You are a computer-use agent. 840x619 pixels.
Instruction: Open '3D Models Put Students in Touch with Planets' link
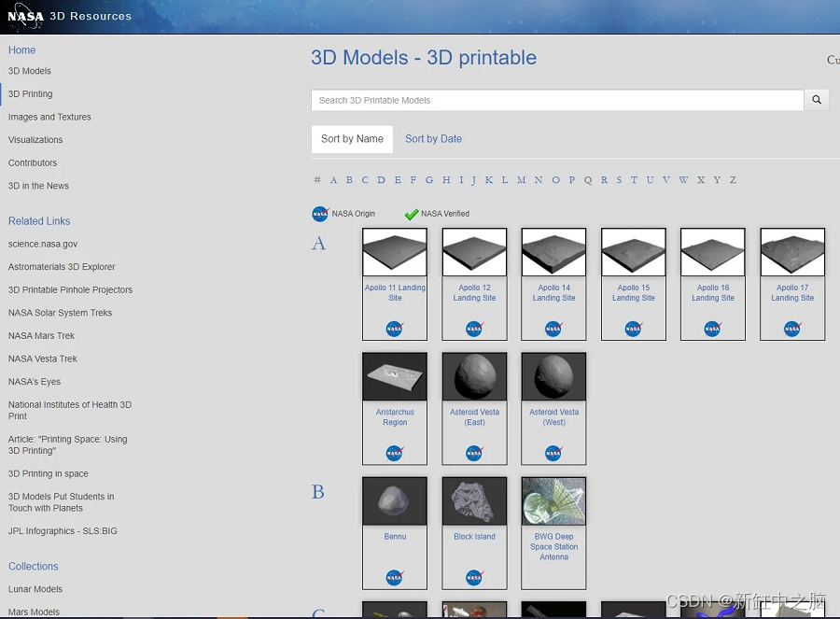pos(61,502)
